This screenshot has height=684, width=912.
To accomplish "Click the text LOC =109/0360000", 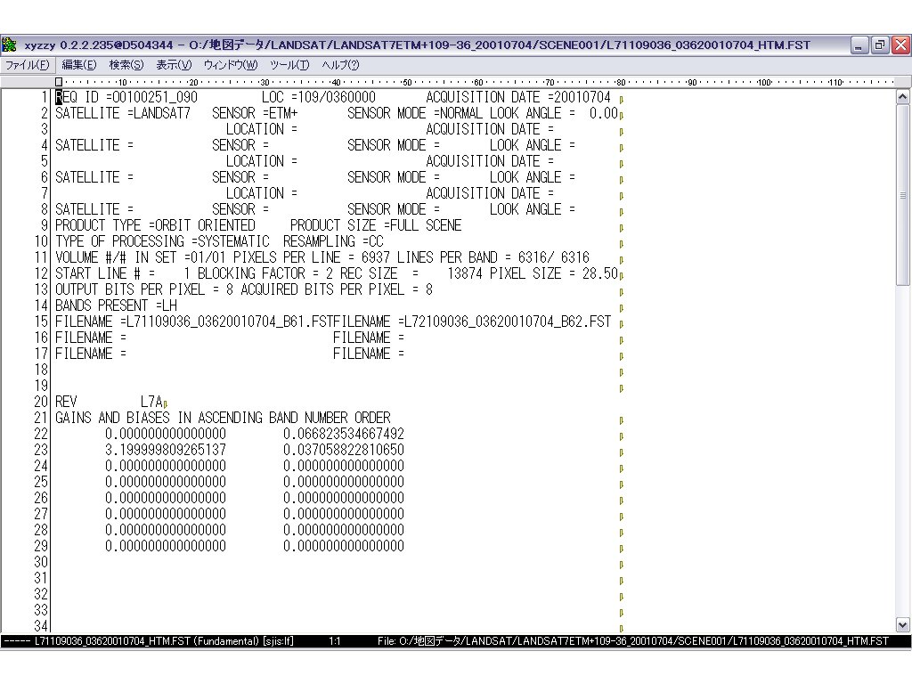I will 319,97.
